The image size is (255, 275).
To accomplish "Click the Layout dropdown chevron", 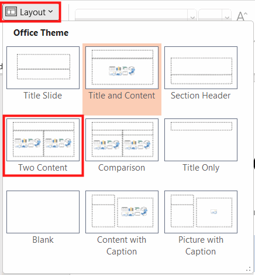I will tap(50, 12).
